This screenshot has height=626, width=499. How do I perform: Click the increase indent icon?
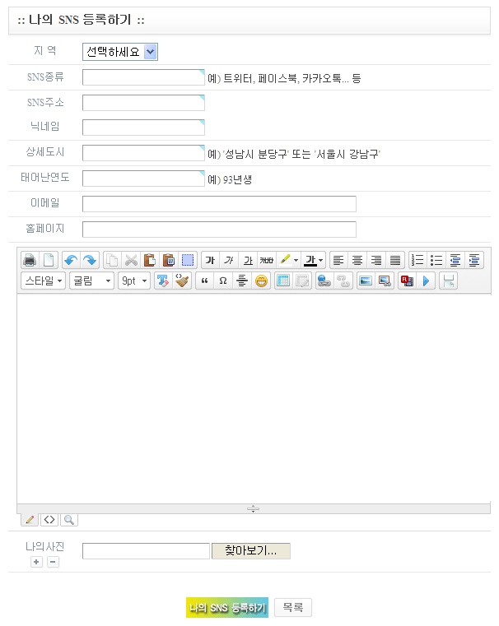(x=473, y=260)
